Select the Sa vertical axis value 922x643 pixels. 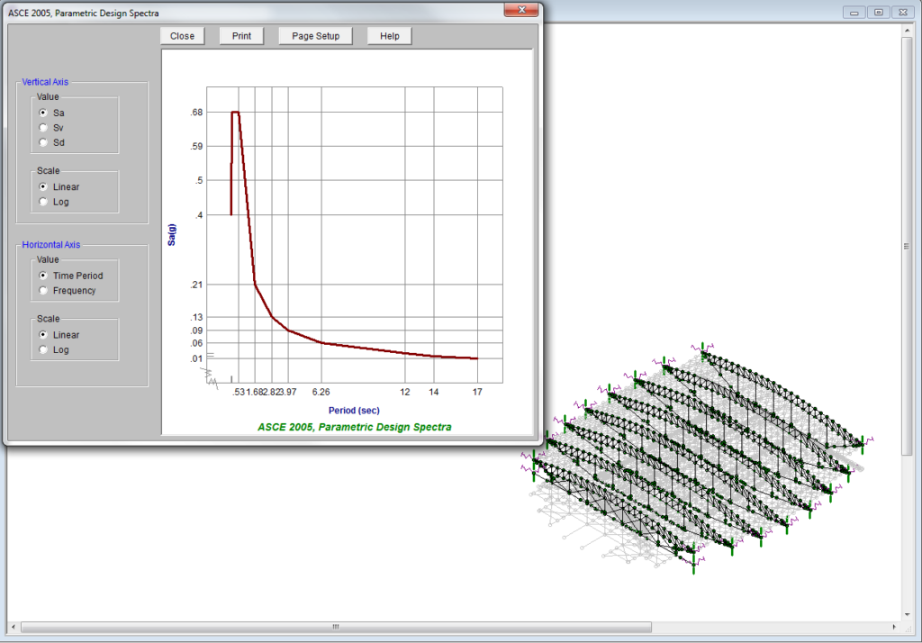(43, 113)
